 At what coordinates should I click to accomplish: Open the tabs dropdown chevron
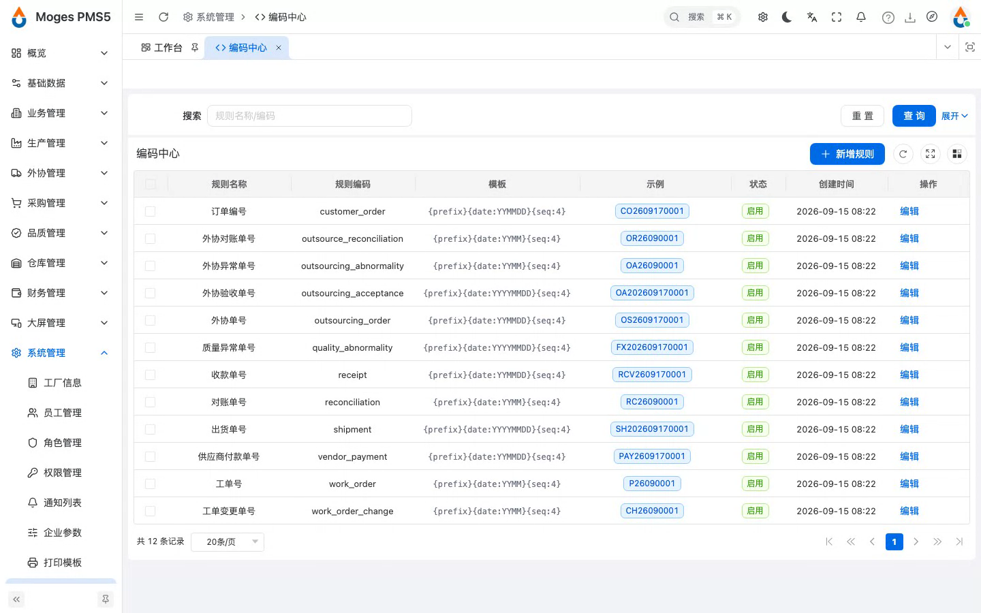point(947,47)
